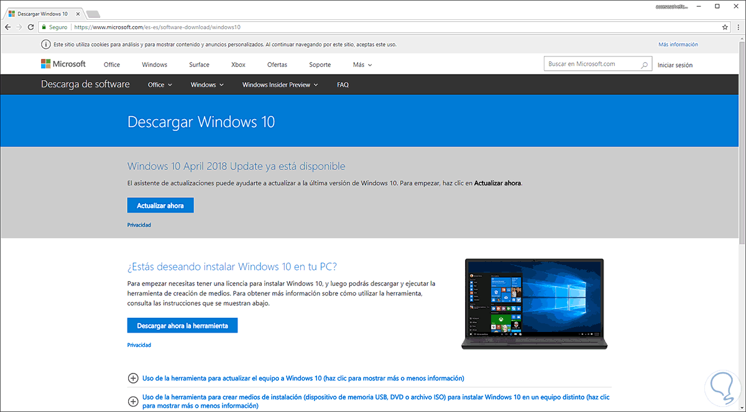
Task: Open the Windows dropdown in dark bar
Action: tap(207, 84)
